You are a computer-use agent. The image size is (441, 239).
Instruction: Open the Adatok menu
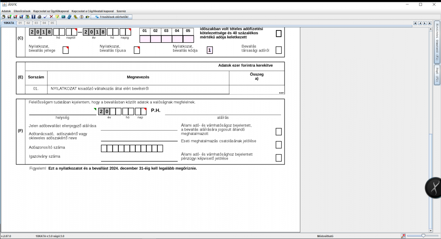click(6, 11)
